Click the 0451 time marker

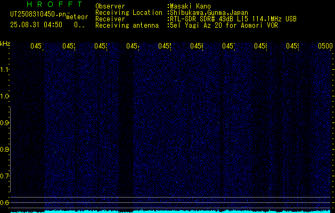[37, 46]
